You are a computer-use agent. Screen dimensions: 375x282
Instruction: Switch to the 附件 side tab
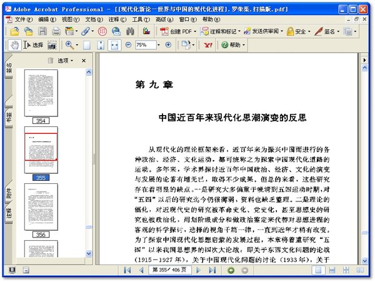[x=9, y=193]
